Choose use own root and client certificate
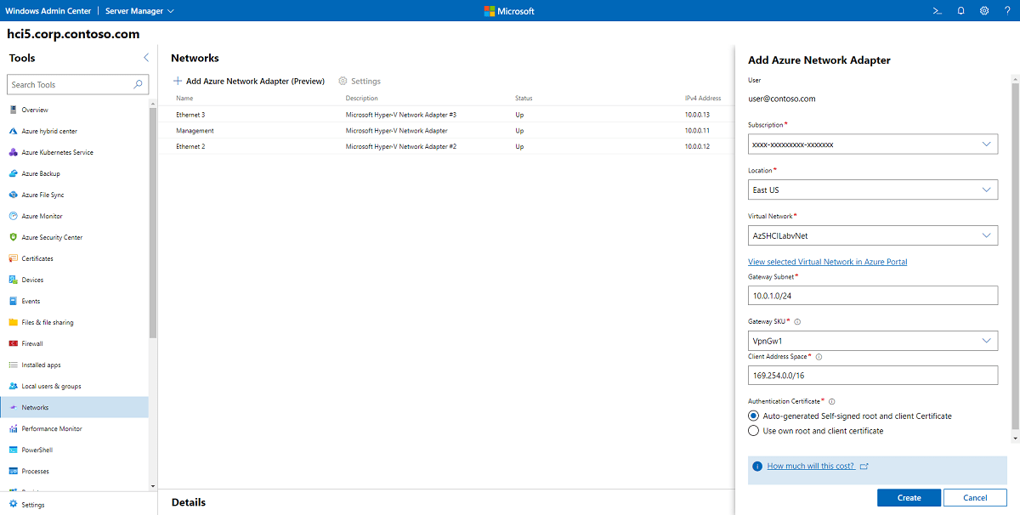The width and height of the screenshot is (1020, 515). click(753, 430)
